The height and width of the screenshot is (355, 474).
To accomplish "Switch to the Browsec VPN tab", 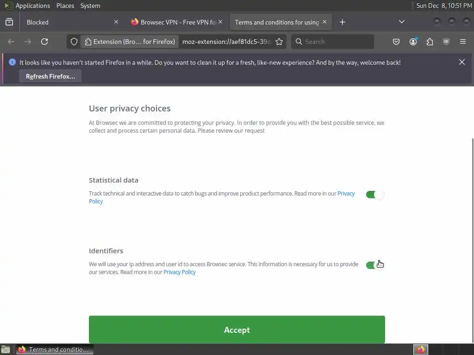I will point(177,22).
